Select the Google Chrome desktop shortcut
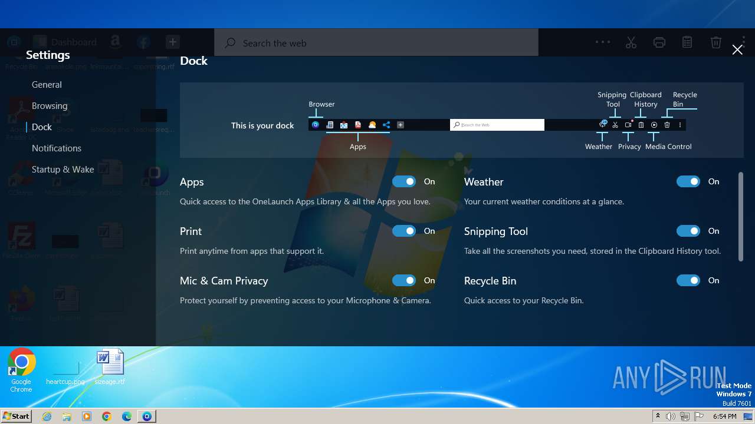The image size is (755, 424). (x=21, y=370)
